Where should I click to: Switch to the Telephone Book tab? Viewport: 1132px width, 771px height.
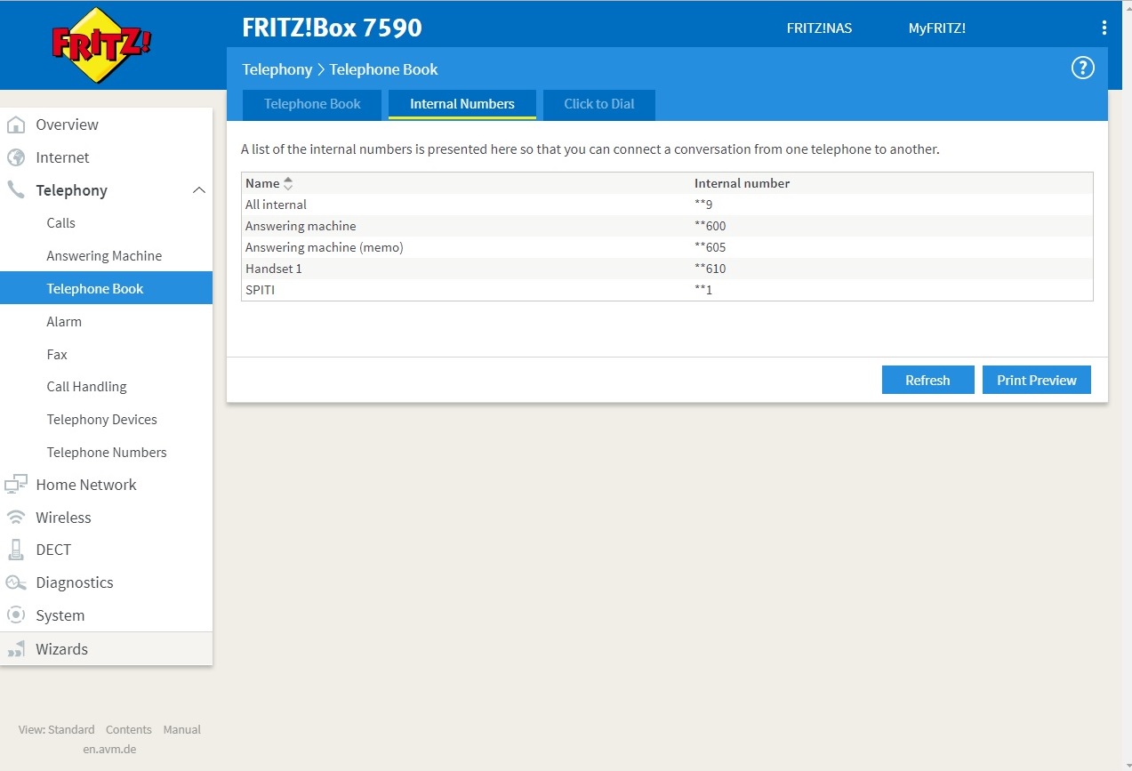[x=312, y=104]
